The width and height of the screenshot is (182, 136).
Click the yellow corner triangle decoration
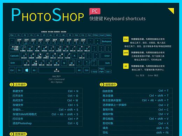coord(172,10)
